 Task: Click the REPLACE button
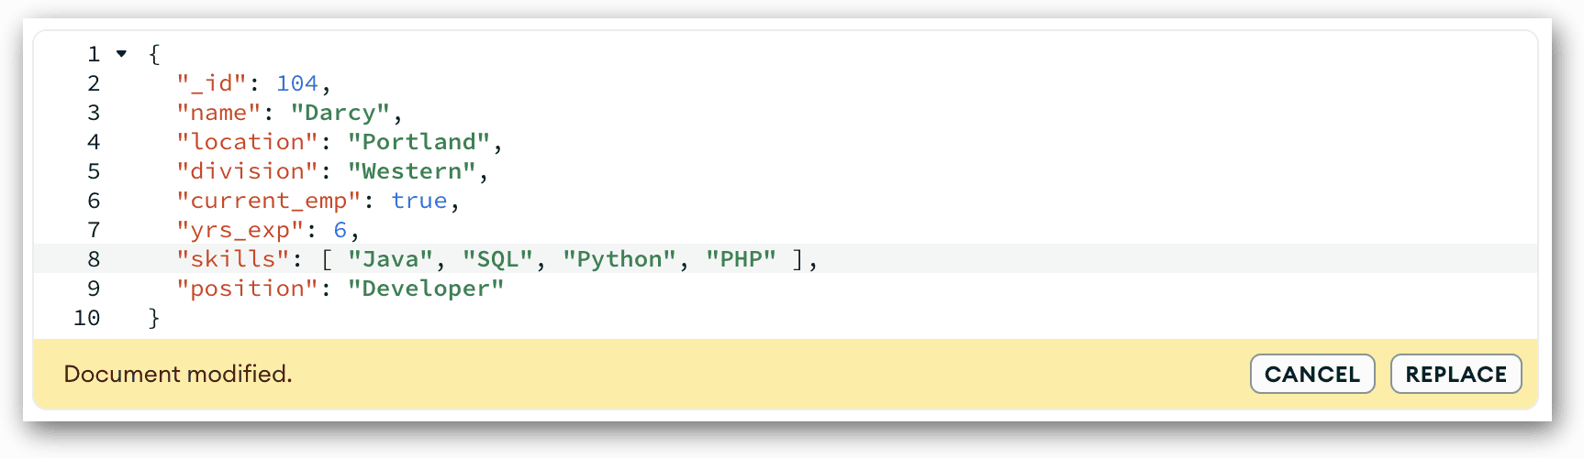pyautogui.click(x=1456, y=374)
